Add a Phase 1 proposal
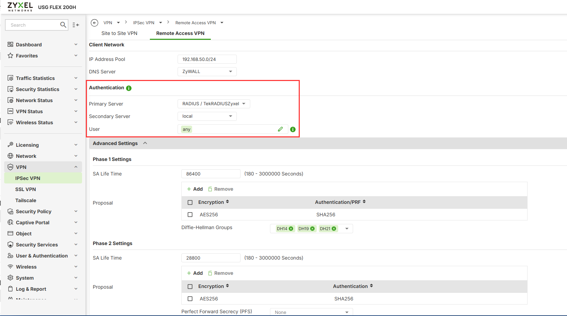Screen dimensions: 567x316 (195, 189)
